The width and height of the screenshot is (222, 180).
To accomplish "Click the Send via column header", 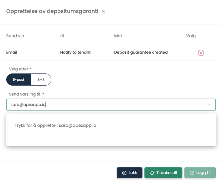I will click(15, 36).
